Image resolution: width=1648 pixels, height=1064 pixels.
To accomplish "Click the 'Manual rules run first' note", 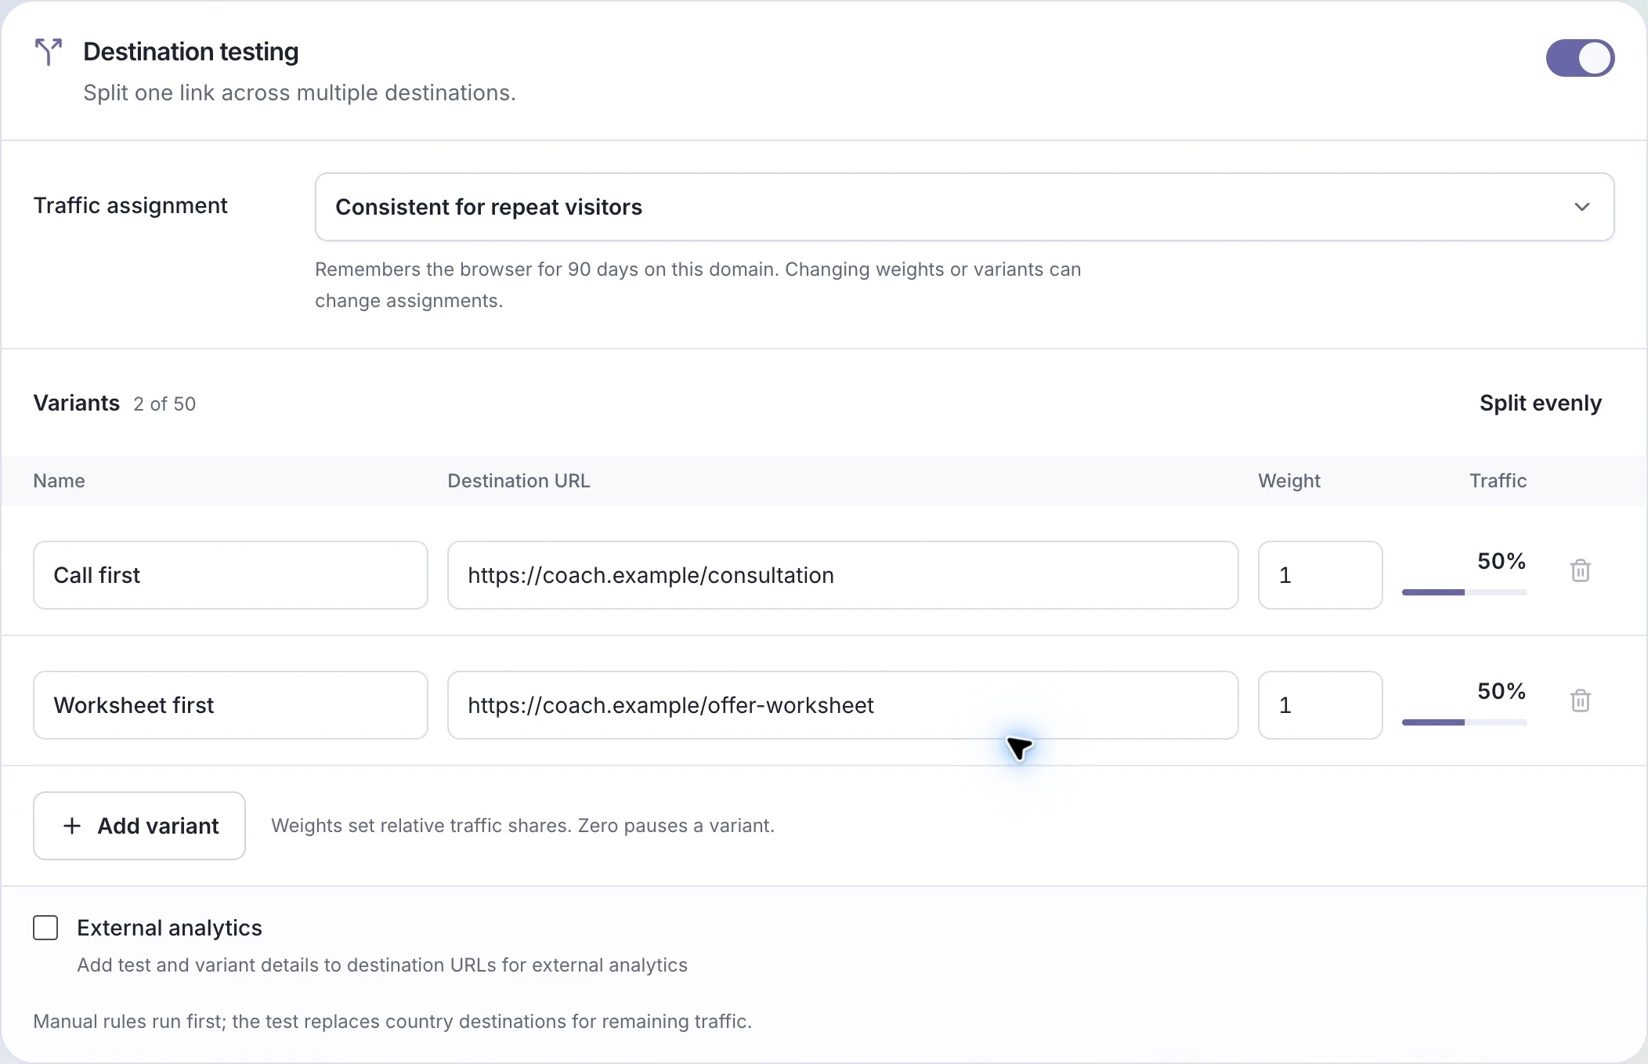I will tap(392, 1022).
